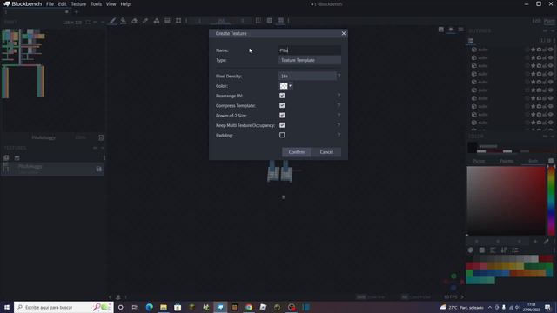Open the viewport menu icon
The height and width of the screenshot is (313, 557).
(460, 30)
